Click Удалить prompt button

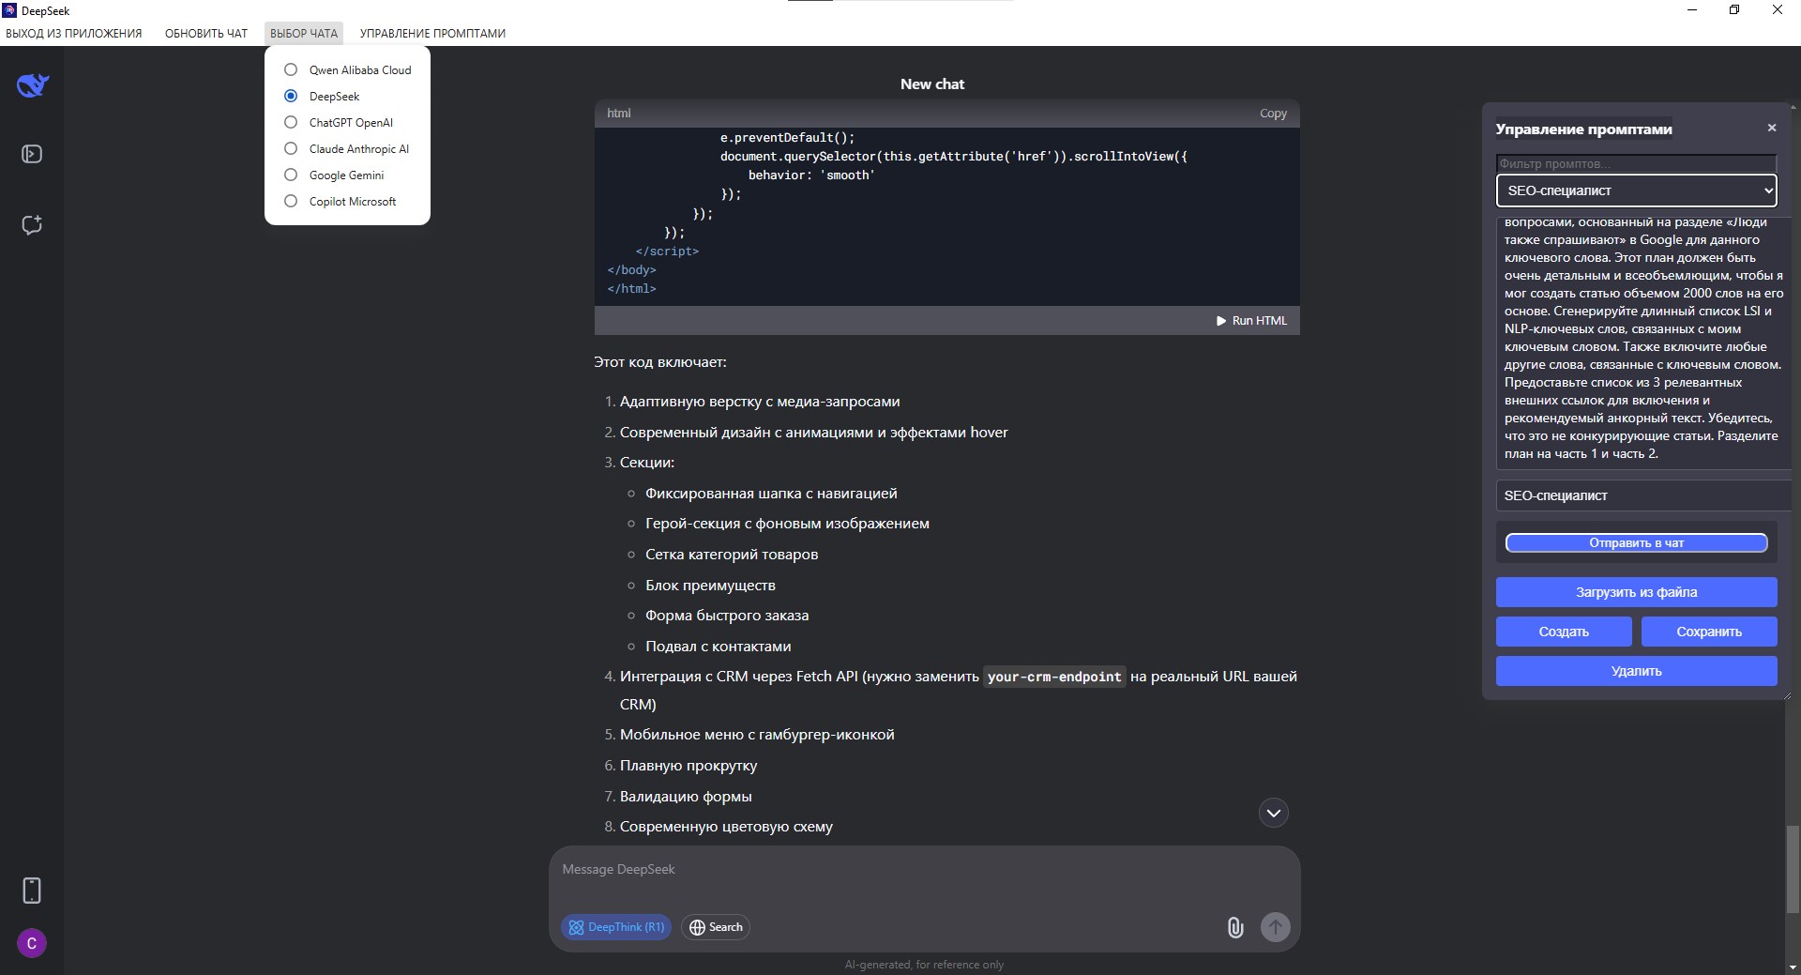click(x=1636, y=671)
